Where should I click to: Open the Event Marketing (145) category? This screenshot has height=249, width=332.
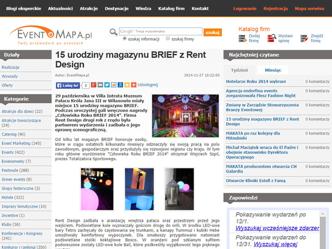(22, 143)
